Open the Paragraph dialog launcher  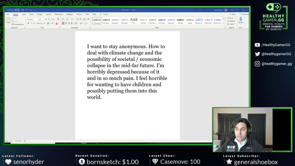89,28
